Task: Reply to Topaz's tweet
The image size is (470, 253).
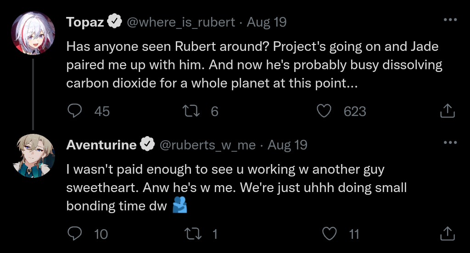Action: 75,111
